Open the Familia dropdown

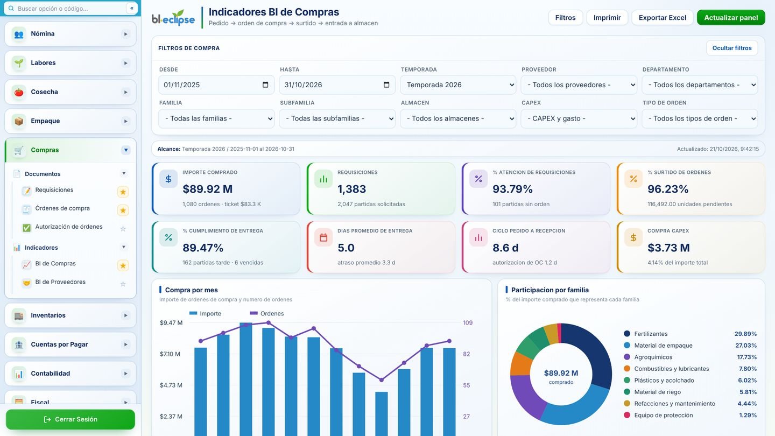click(216, 118)
